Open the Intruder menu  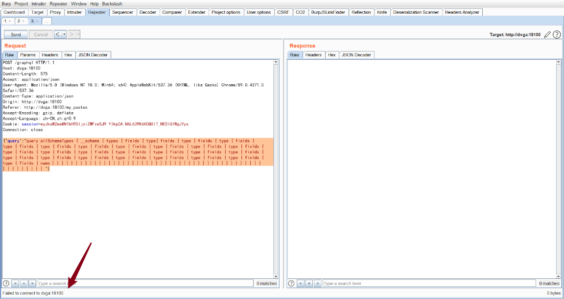(x=39, y=3)
